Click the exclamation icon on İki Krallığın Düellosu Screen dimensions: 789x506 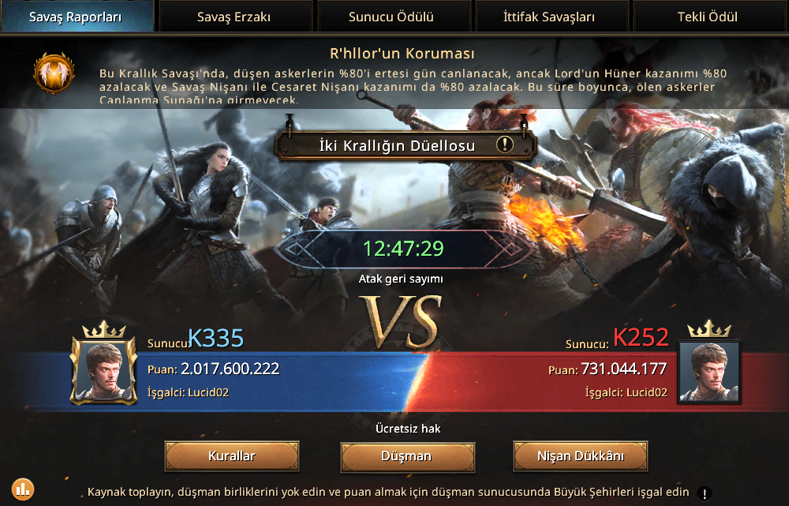(505, 145)
